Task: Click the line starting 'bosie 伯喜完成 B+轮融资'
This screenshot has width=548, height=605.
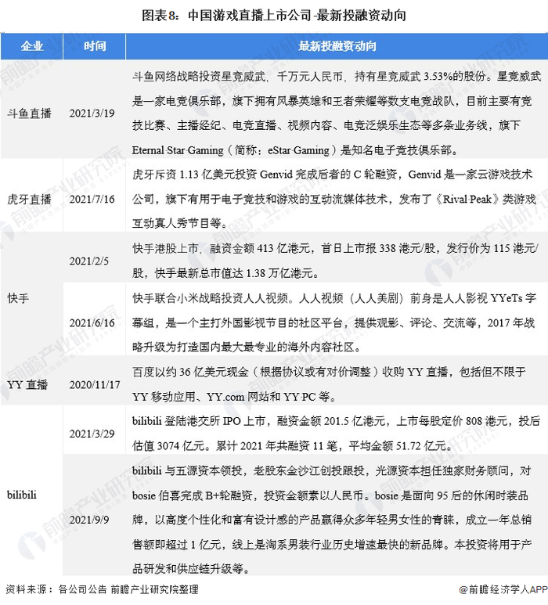Action: tap(330, 495)
